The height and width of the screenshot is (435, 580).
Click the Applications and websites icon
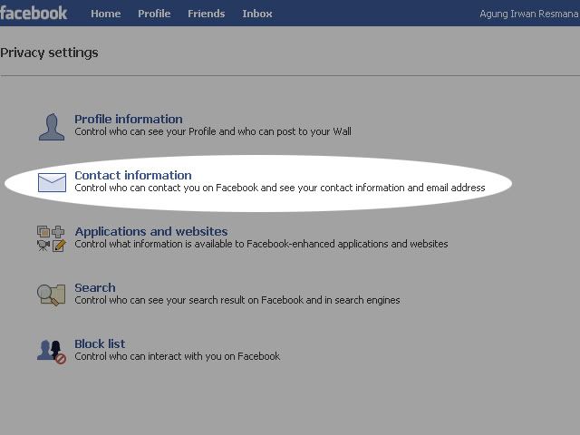pyautogui.click(x=52, y=238)
